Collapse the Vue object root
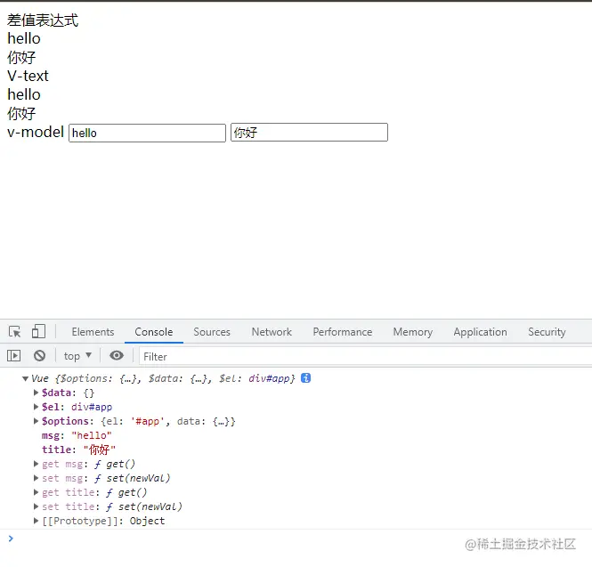 [25, 378]
